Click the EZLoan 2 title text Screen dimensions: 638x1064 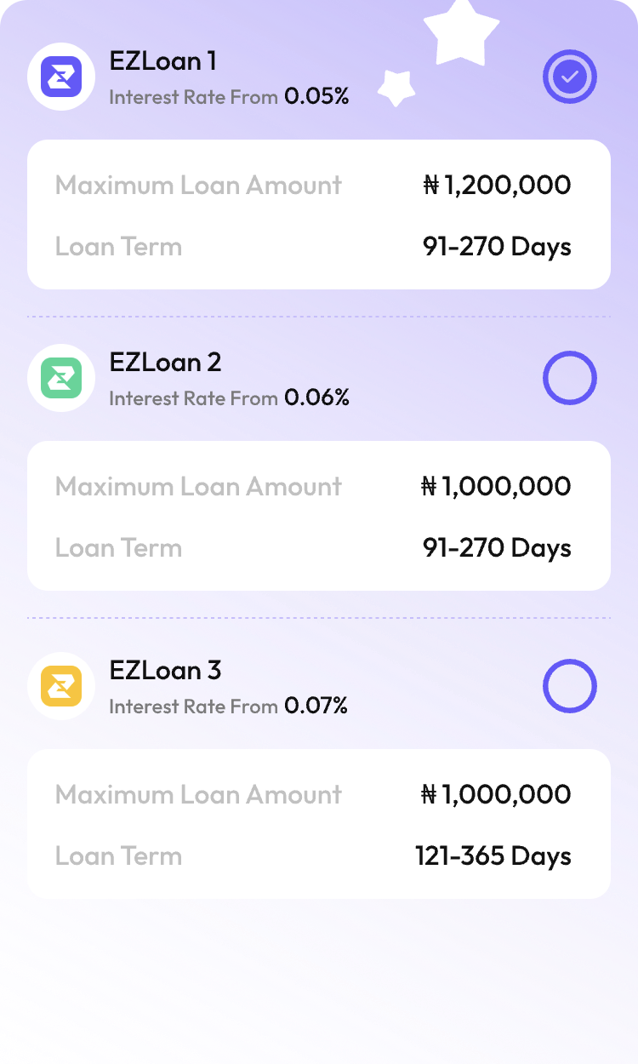click(165, 363)
